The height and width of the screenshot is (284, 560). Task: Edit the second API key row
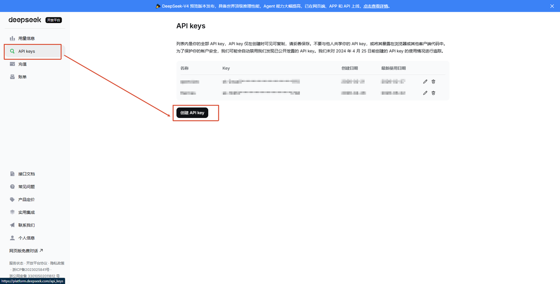click(x=425, y=93)
